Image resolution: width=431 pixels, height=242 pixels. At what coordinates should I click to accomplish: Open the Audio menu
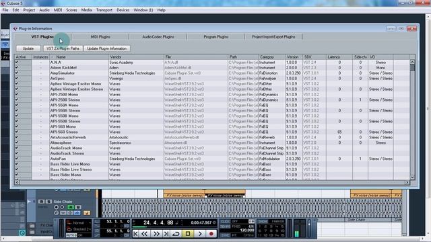coord(44,10)
